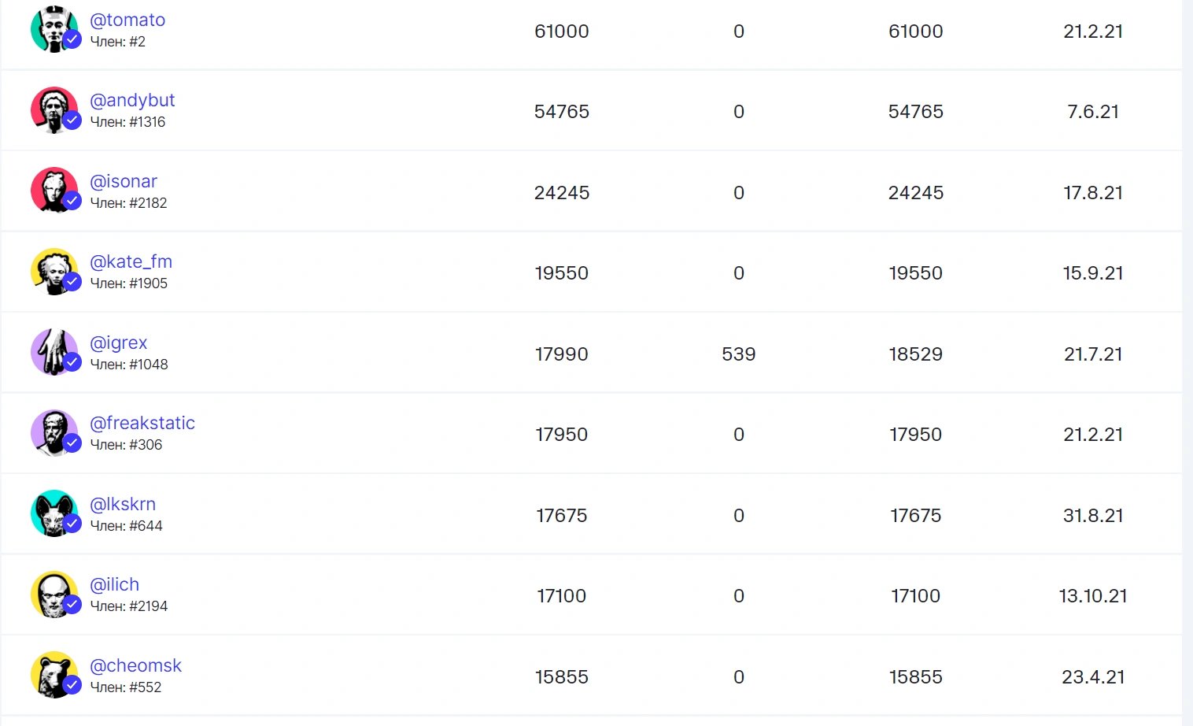Open the @lkskrn username link

(123, 504)
